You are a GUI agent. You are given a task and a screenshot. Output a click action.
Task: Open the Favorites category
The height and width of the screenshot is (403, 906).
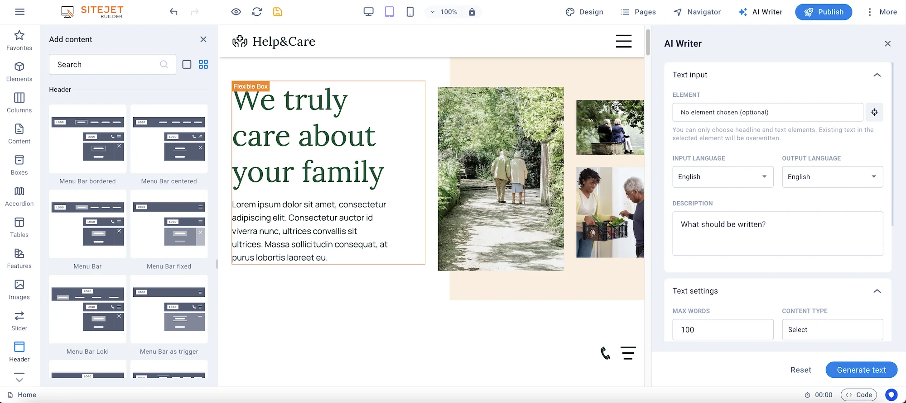[19, 40]
